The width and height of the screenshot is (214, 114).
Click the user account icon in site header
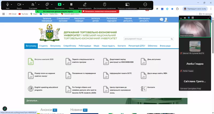tap(166, 20)
